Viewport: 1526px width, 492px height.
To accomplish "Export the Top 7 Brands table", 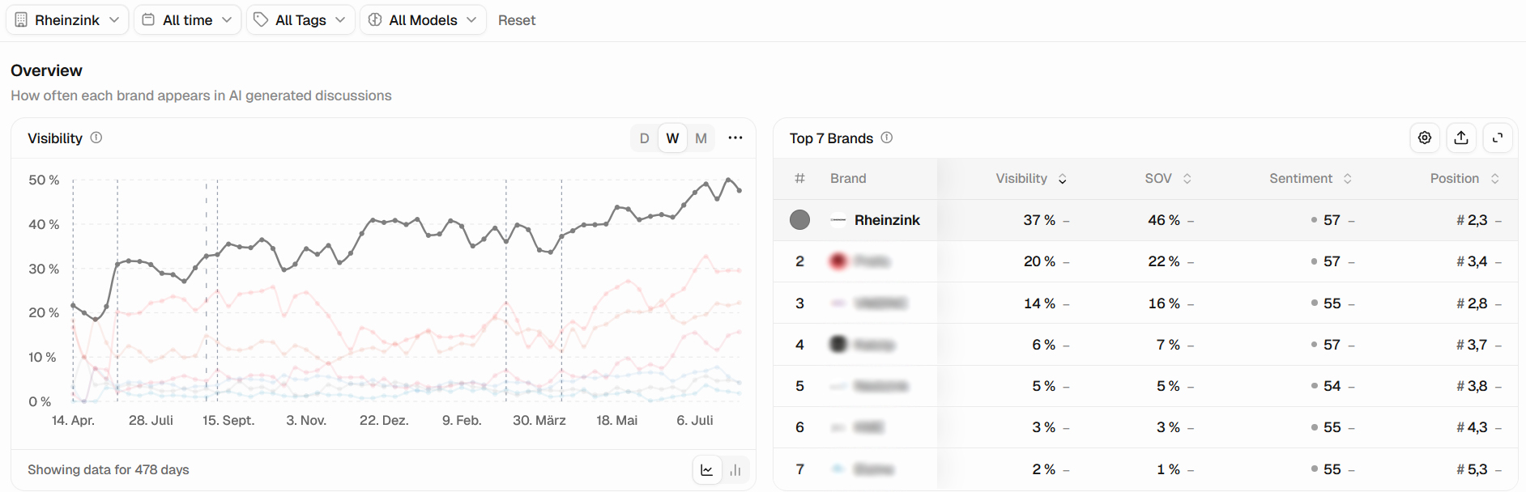I will [1461, 138].
